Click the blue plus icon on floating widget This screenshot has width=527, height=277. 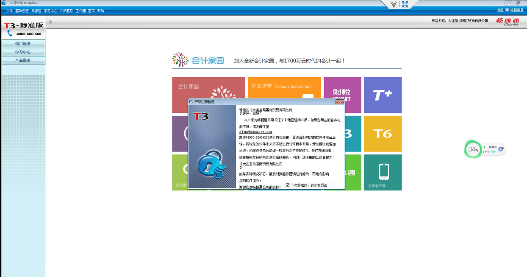[x=500, y=149]
